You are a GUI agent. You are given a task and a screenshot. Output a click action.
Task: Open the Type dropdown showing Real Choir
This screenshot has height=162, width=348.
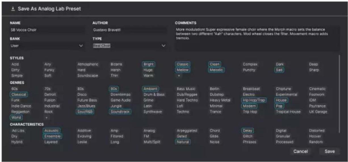point(130,46)
